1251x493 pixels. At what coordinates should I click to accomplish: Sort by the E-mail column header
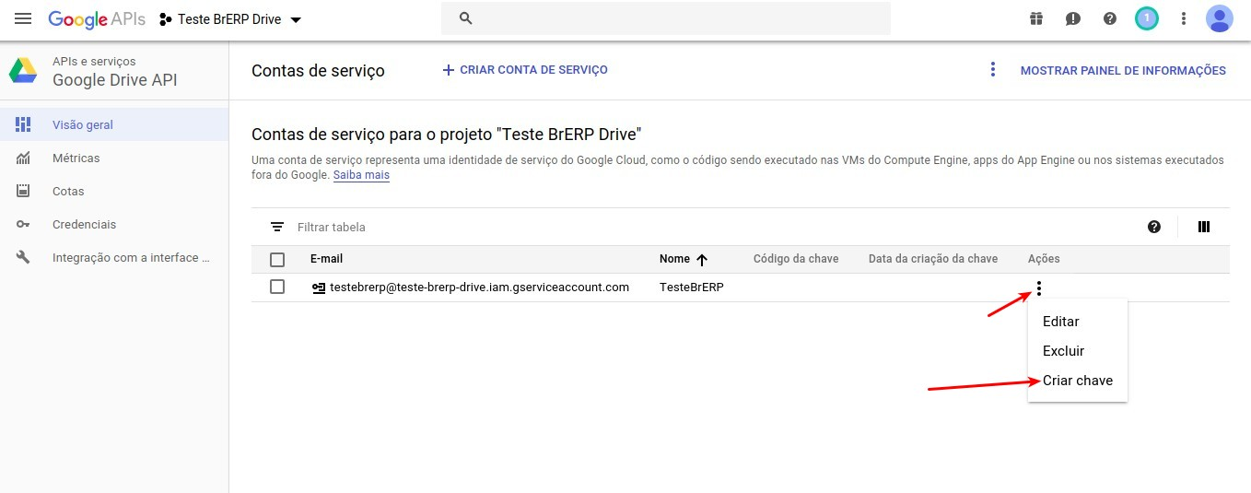click(x=326, y=259)
